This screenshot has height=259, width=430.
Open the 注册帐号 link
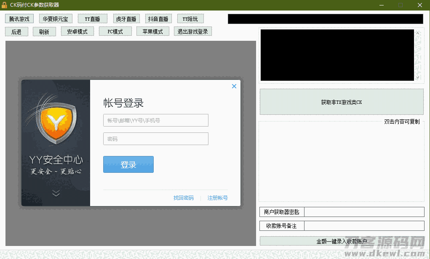(x=217, y=198)
